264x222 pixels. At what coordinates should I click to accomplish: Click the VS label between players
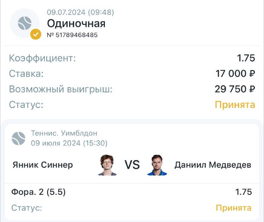(132, 165)
